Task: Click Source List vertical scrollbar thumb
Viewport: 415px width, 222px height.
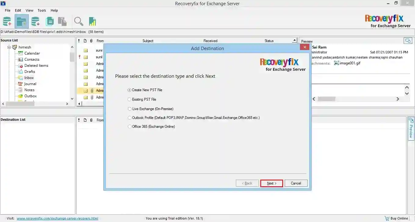Action: [x=72, y=57]
